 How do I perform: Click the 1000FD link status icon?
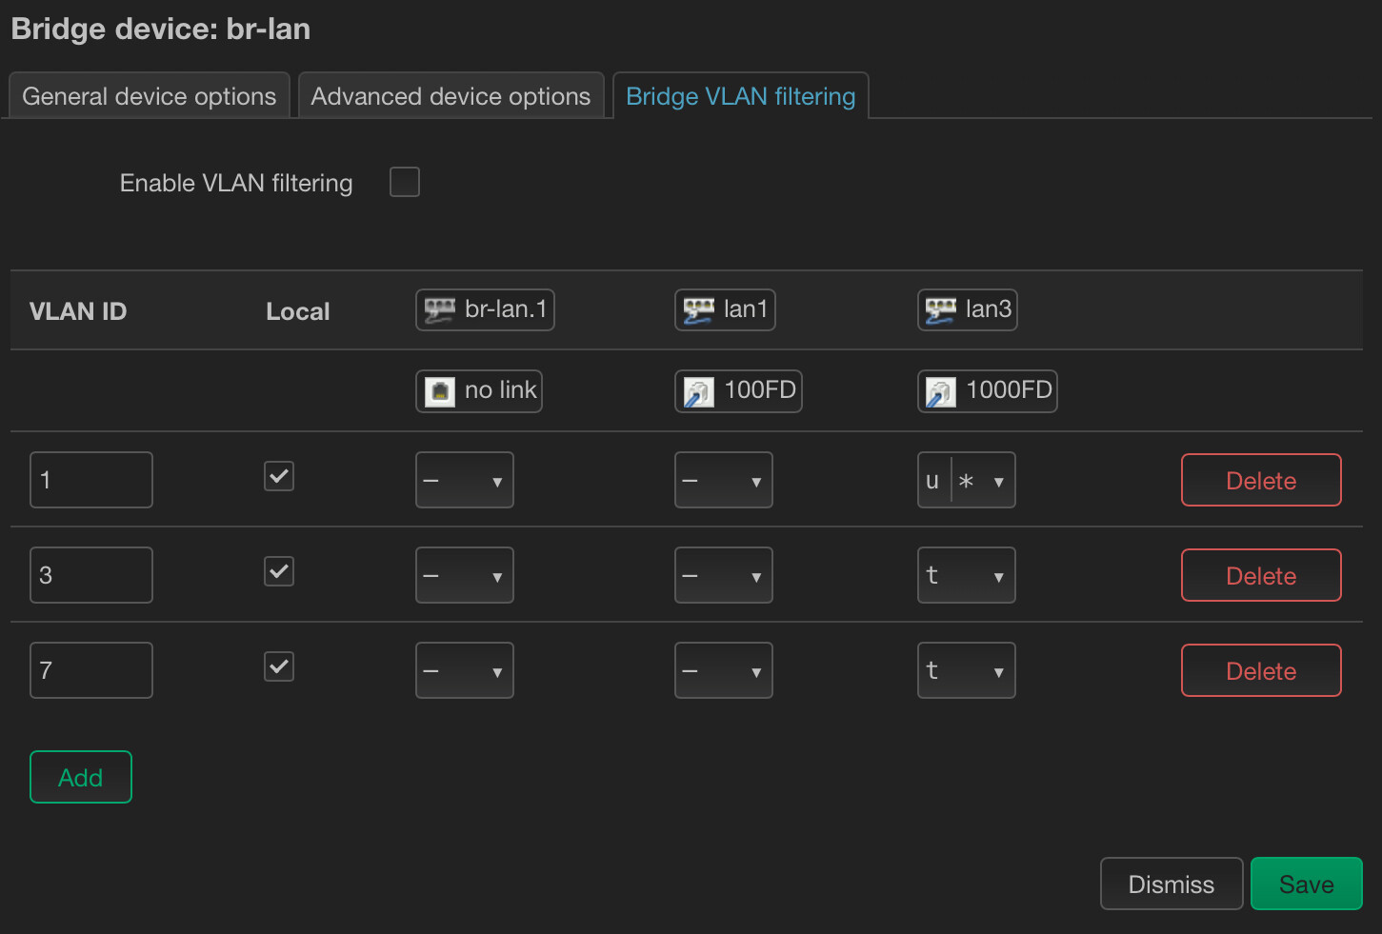point(940,391)
